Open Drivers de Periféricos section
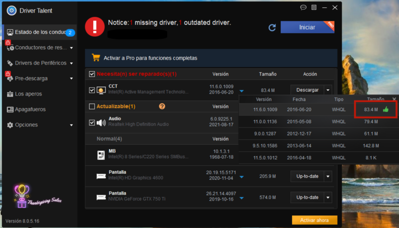The image size is (399, 228). [x=40, y=63]
